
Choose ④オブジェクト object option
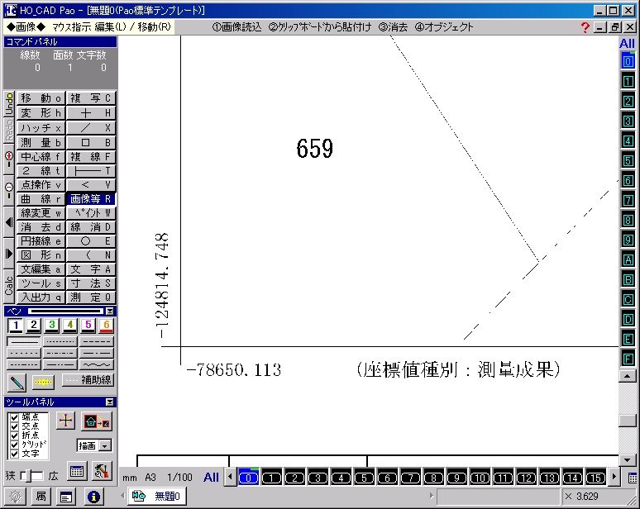tap(444, 27)
